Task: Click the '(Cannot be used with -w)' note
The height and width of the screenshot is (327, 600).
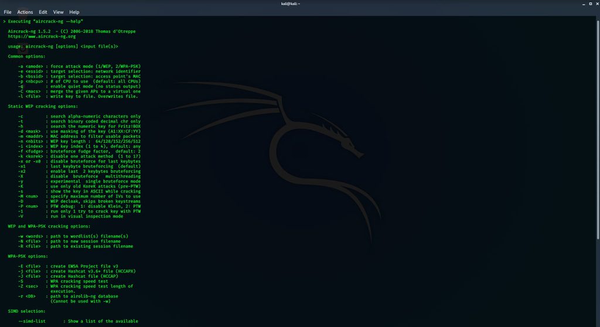Action: [80, 301]
